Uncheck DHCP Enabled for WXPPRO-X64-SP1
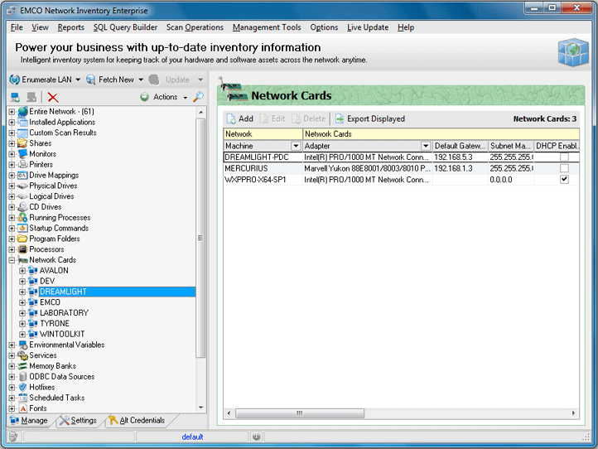The image size is (598, 449). [564, 179]
